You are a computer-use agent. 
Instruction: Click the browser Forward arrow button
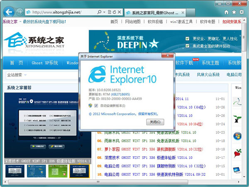click(x=20, y=12)
